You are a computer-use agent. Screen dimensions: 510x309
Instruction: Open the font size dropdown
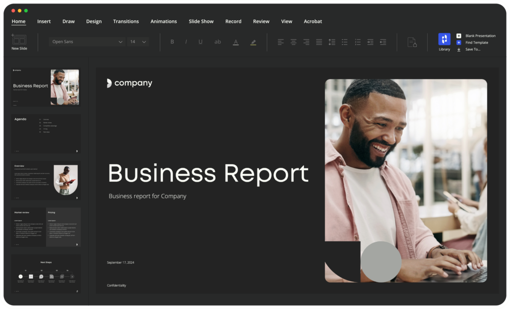pyautogui.click(x=138, y=42)
